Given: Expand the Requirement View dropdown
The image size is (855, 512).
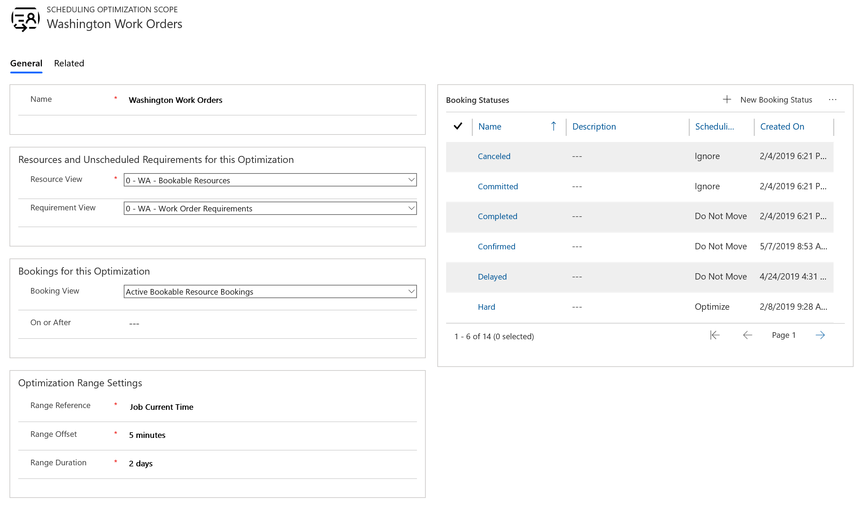Looking at the screenshot, I should point(410,209).
